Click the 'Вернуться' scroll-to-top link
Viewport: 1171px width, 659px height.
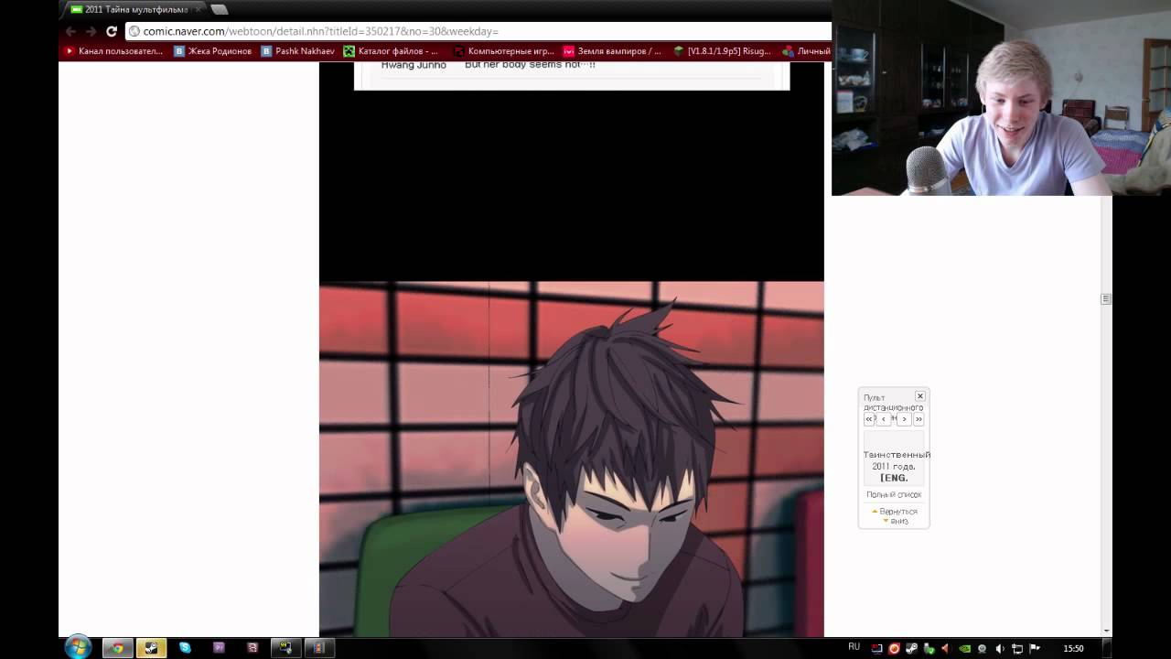tap(894, 512)
